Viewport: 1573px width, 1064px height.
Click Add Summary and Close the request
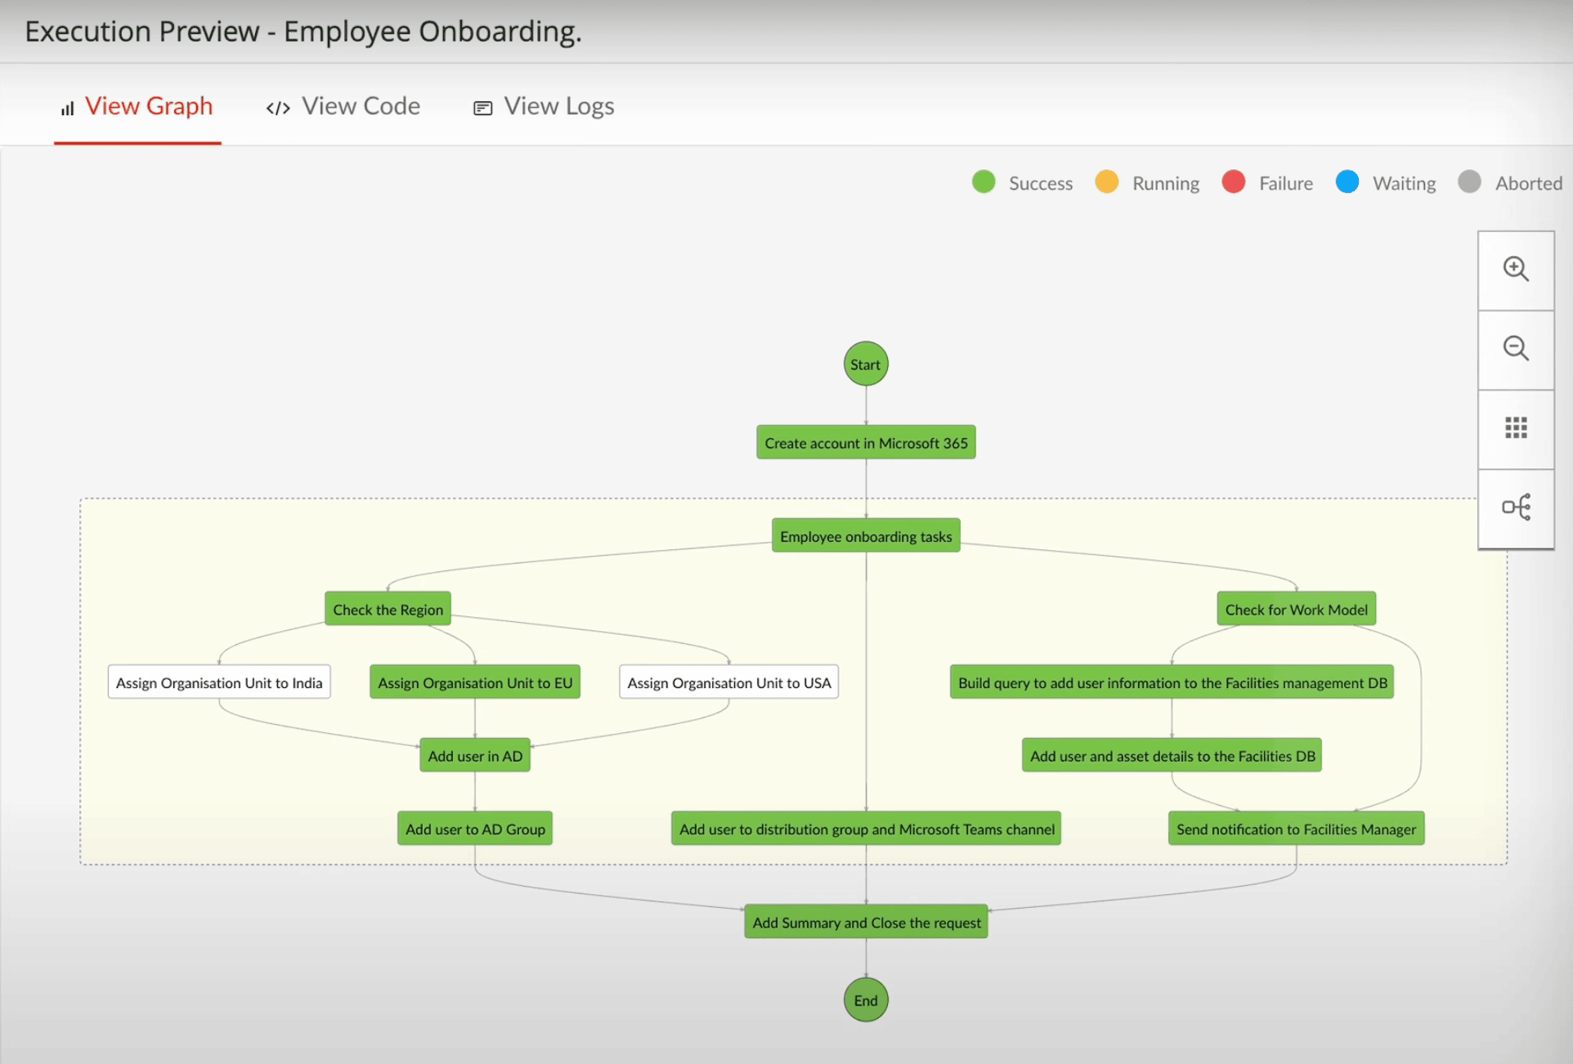tap(865, 922)
